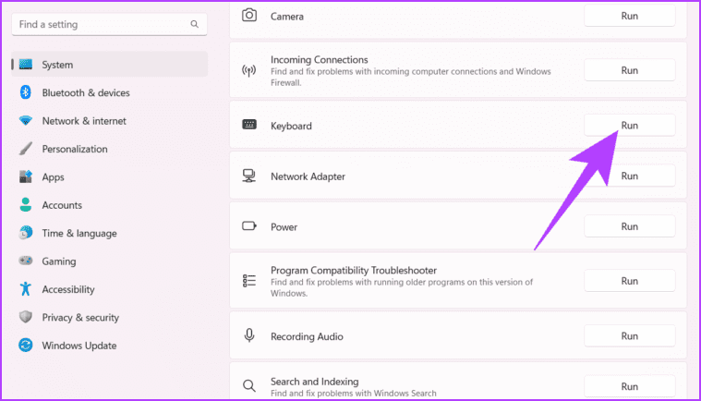Click the Bluetooth icon in sidebar
Screen dimensions: 701x401
26,92
